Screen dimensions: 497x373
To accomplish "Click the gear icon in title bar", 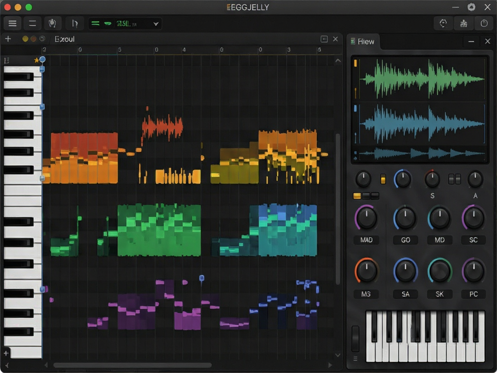I will coord(471,7).
